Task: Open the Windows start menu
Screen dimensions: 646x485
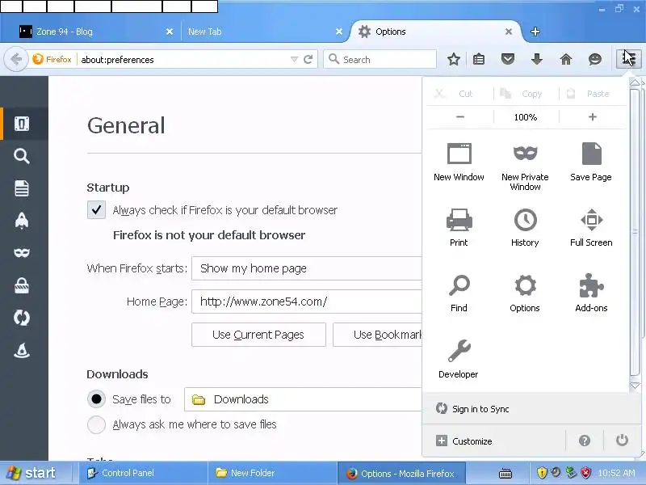Action: click(32, 473)
